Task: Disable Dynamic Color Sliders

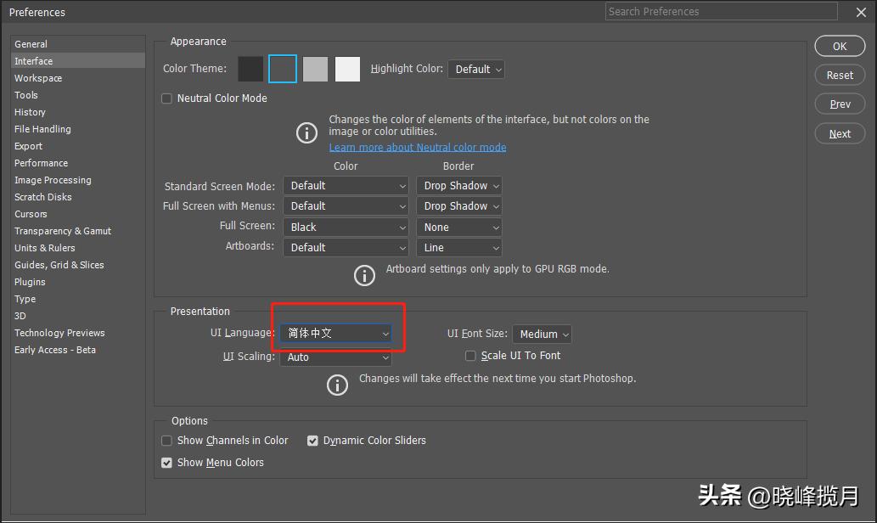Action: pyautogui.click(x=312, y=441)
